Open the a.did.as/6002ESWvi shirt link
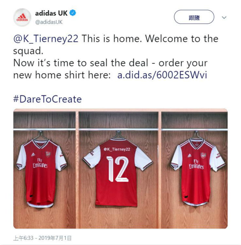The height and width of the screenshot is (245, 241). pyautogui.click(x=162, y=75)
